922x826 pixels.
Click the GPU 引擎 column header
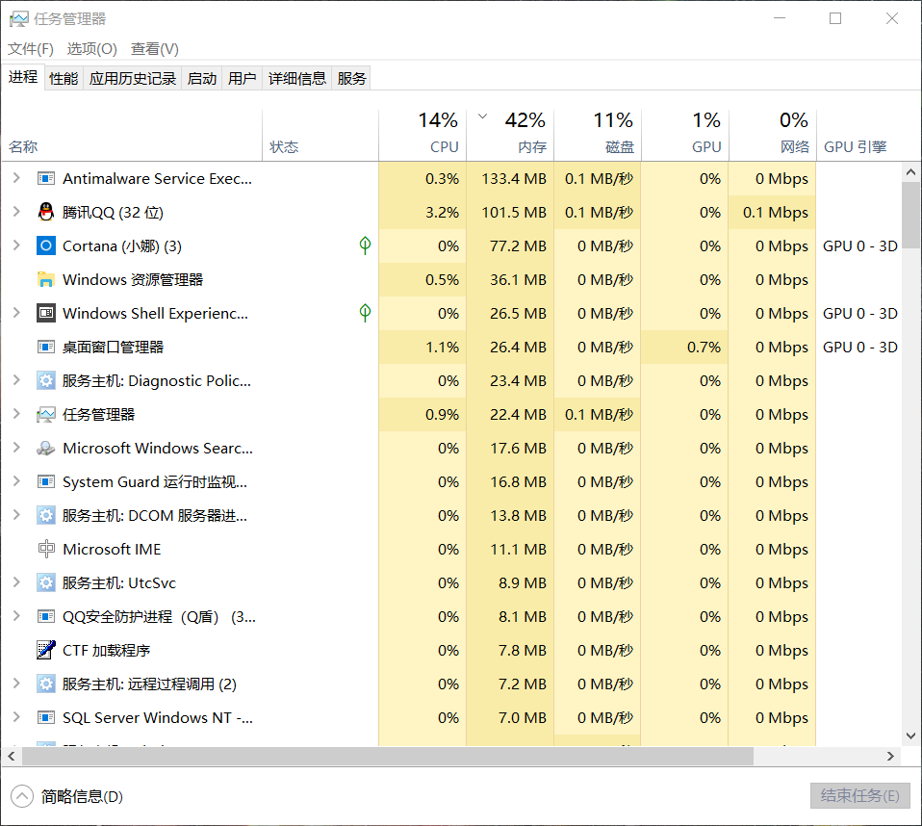[x=858, y=135]
